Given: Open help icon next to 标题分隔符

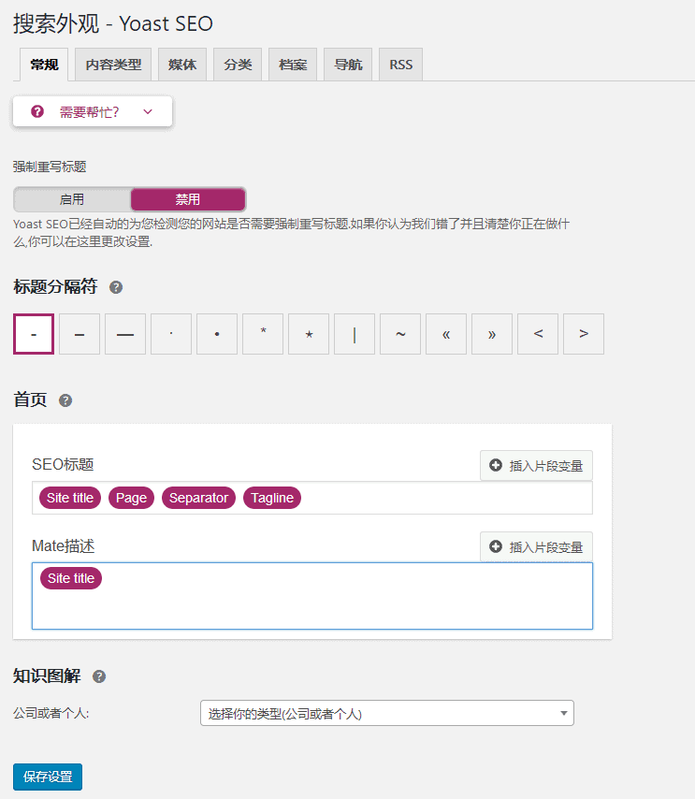Looking at the screenshot, I should pos(116,287).
